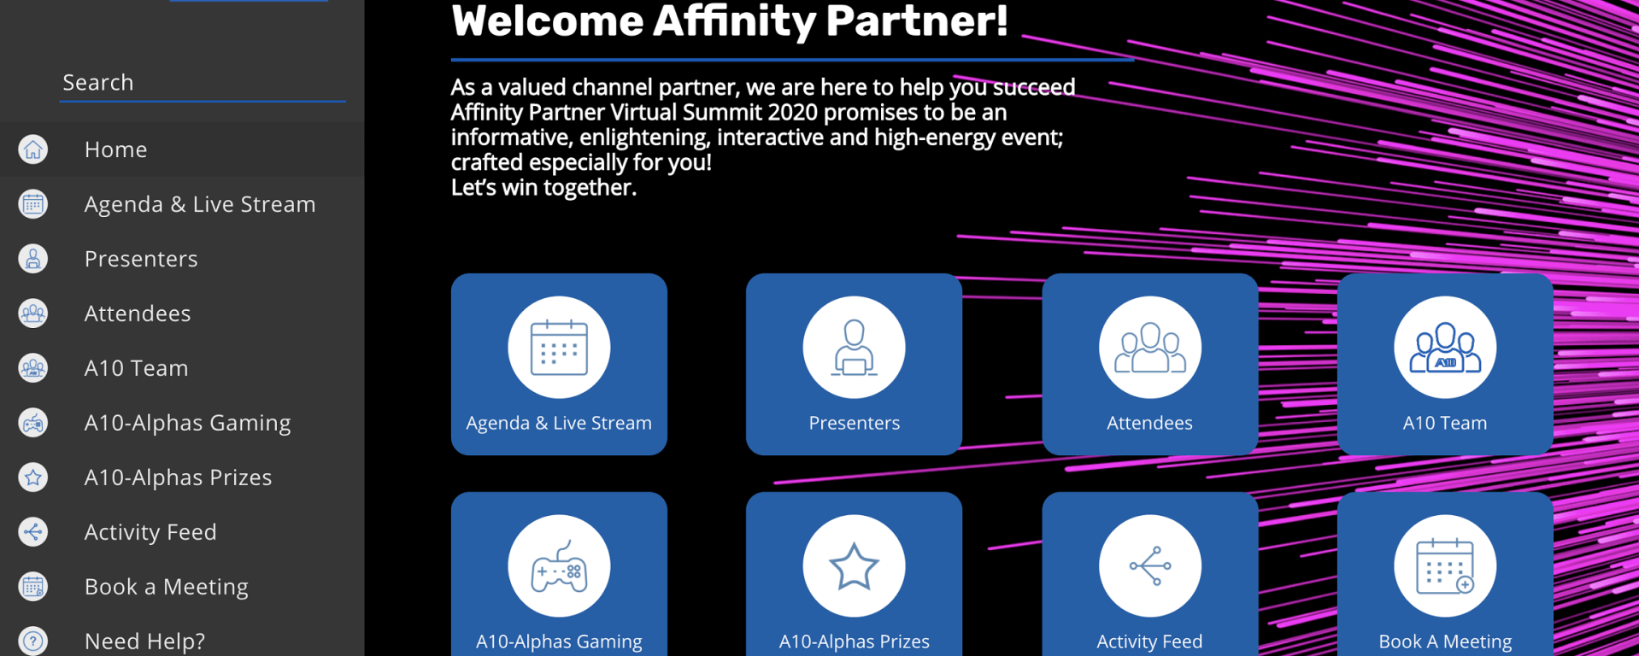1639x656 pixels.
Task: Open Agenda & Live Stream sidebar menu item
Action: (199, 204)
